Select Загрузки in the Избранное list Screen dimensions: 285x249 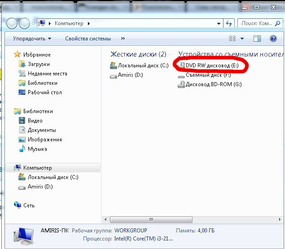click(x=39, y=64)
